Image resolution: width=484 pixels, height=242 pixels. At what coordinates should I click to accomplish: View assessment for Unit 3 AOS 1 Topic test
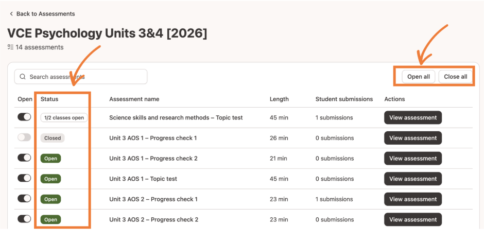click(413, 179)
